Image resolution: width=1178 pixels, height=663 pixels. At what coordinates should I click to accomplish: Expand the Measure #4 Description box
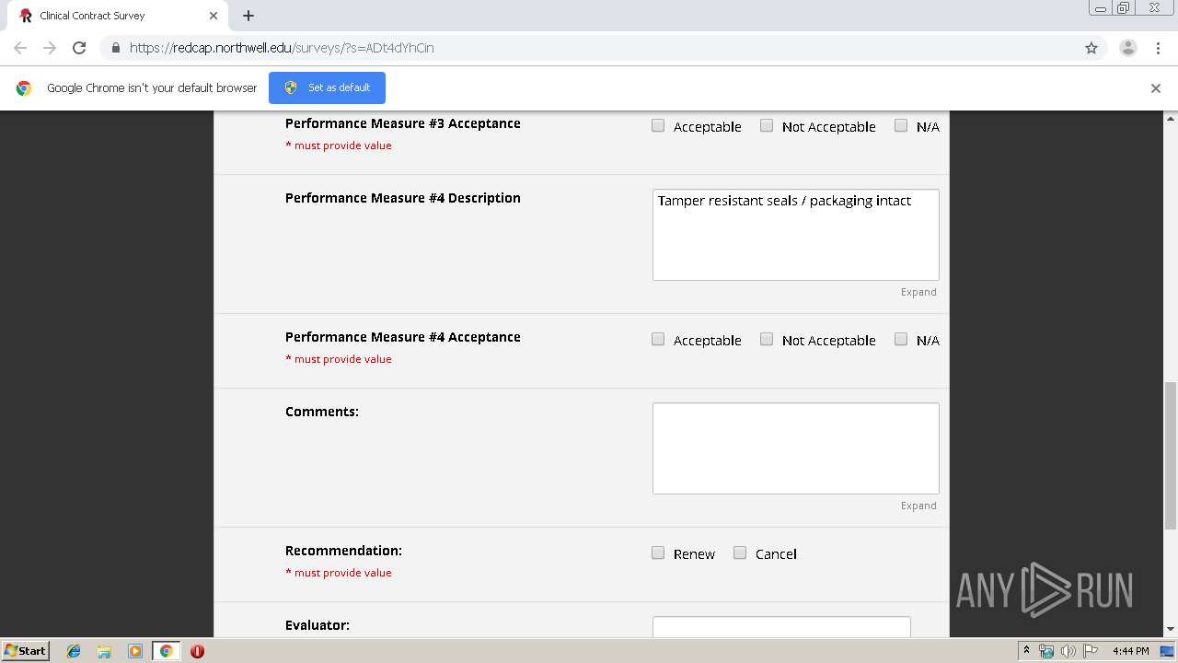pos(918,292)
